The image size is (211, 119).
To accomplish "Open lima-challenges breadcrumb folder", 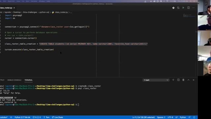I will point(30,12).
